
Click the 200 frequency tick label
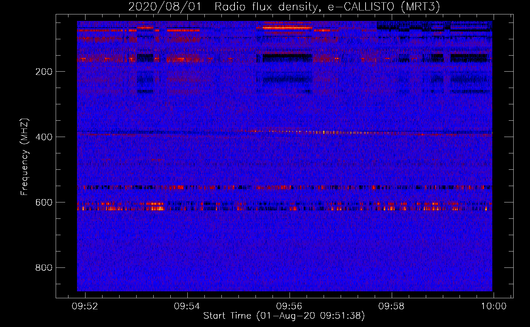(44, 72)
